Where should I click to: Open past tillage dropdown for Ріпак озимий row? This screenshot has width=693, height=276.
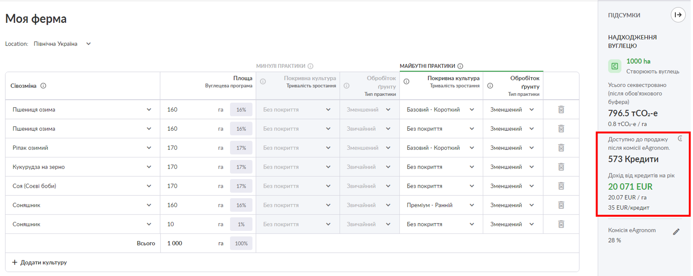369,148
